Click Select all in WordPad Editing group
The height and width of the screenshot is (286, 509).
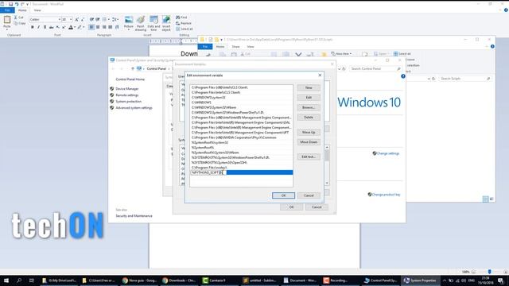pos(185,29)
